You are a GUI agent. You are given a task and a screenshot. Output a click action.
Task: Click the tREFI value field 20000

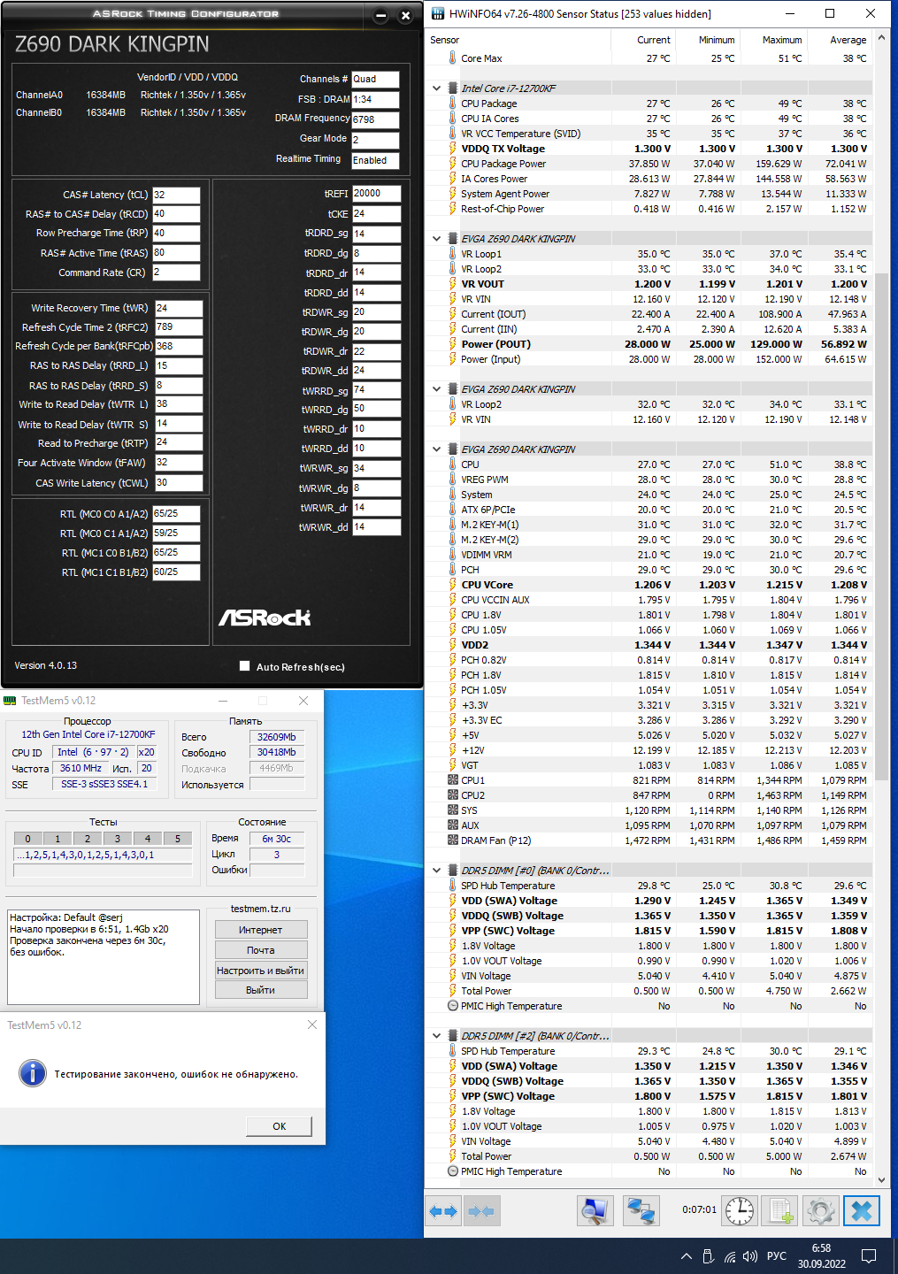coord(376,193)
